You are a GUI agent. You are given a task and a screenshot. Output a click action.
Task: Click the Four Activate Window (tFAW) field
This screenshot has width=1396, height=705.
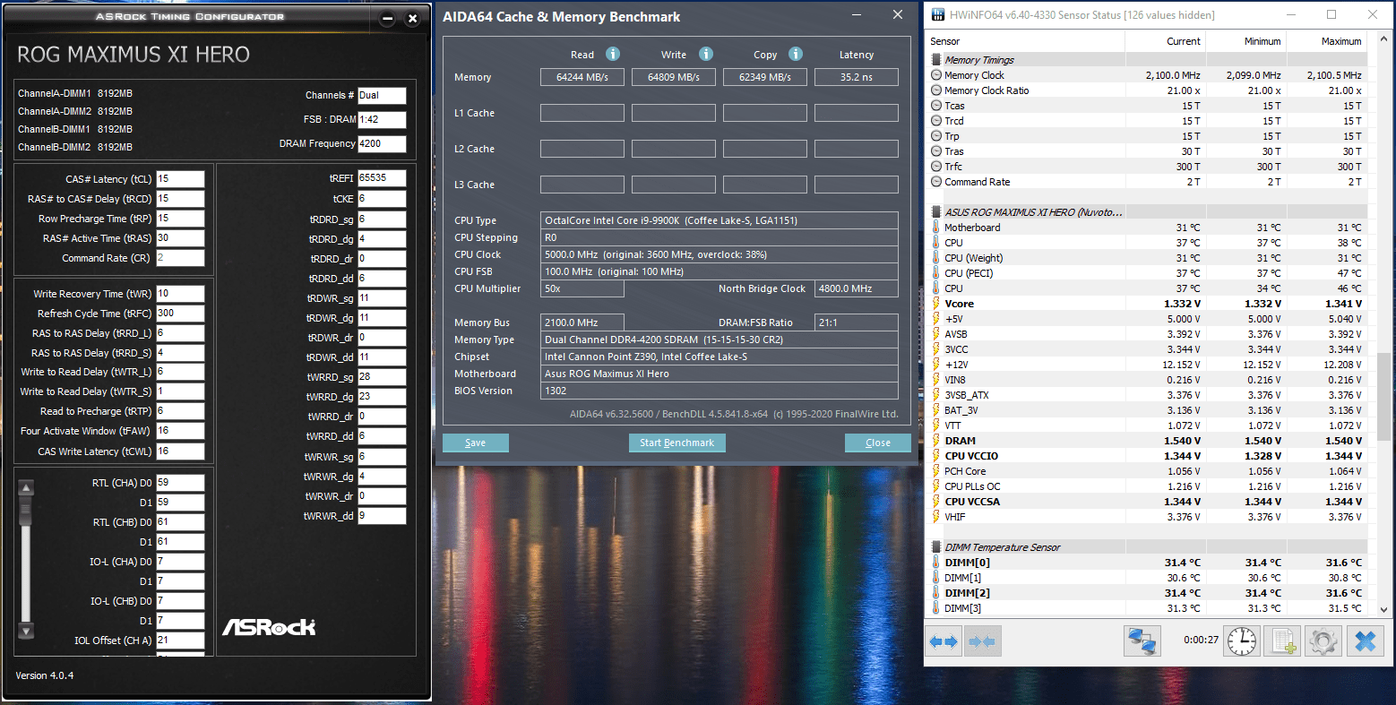180,431
